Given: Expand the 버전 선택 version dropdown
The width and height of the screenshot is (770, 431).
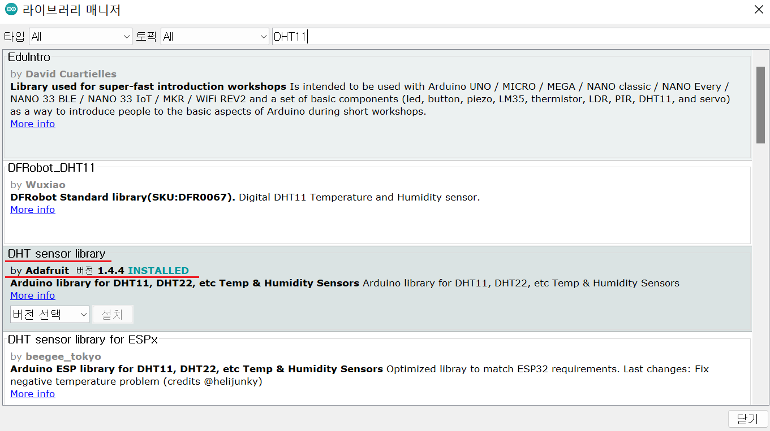Looking at the screenshot, I should pos(50,315).
